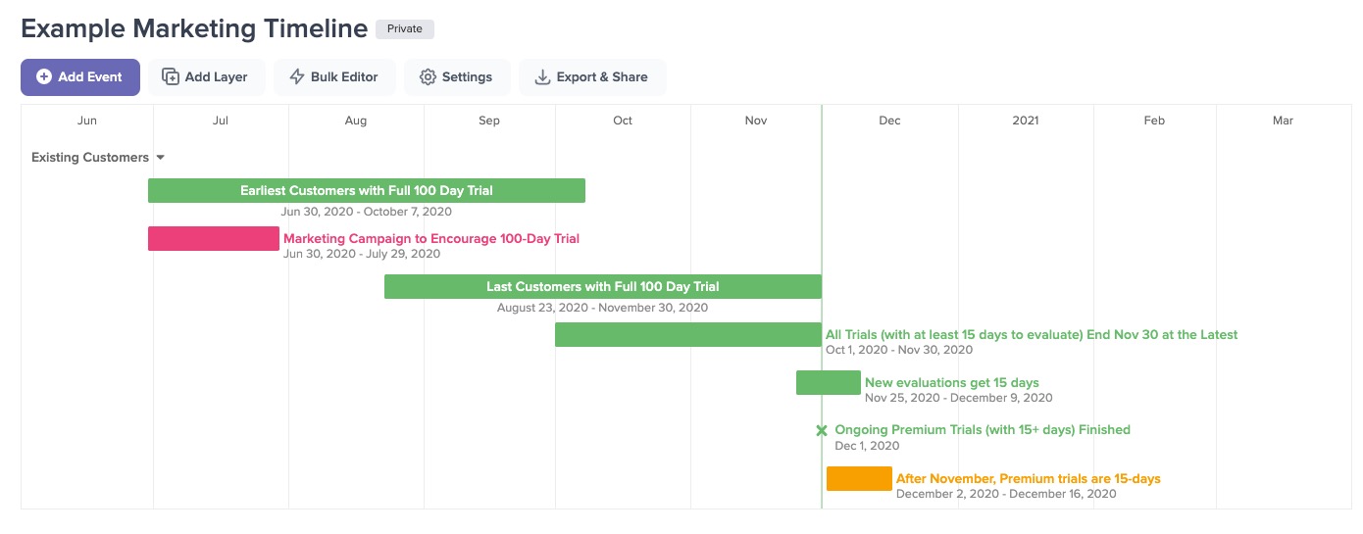Viewport: 1363px width, 534px height.
Task: Click the Add Layer stacked-plus icon
Action: [x=171, y=77]
